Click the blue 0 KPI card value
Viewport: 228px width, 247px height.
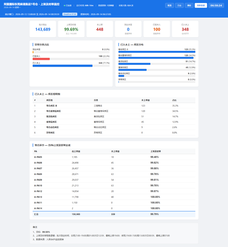click(x=128, y=29)
